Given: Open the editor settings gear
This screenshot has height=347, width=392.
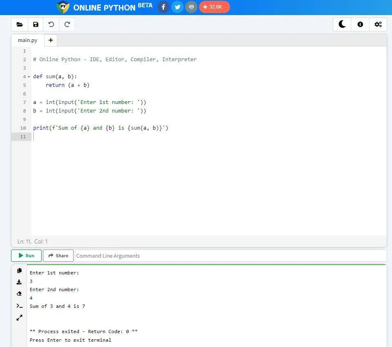Looking at the screenshot, I should [x=378, y=24].
